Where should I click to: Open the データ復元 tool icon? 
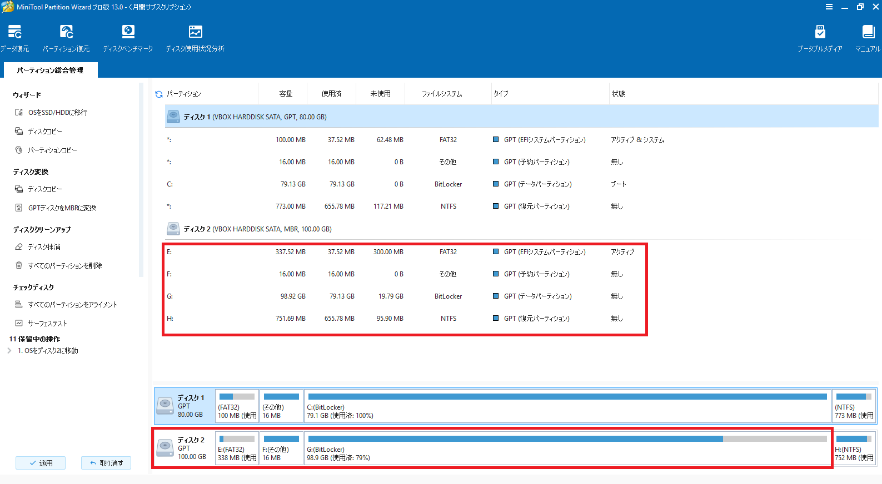tap(15, 32)
